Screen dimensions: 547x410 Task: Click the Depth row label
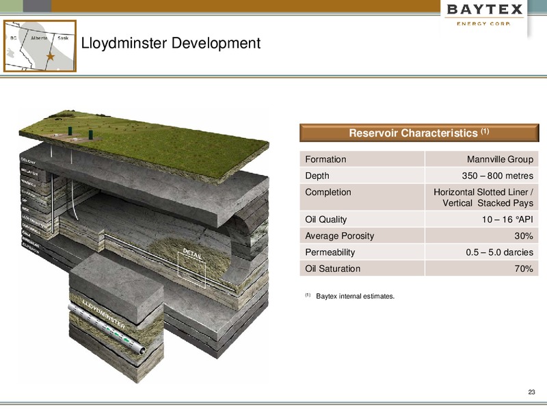click(x=317, y=176)
